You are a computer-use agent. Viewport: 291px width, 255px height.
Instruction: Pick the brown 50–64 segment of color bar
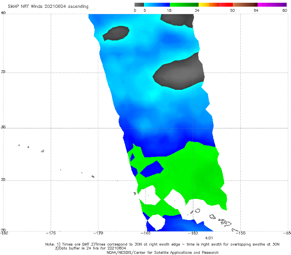click(245, 5)
